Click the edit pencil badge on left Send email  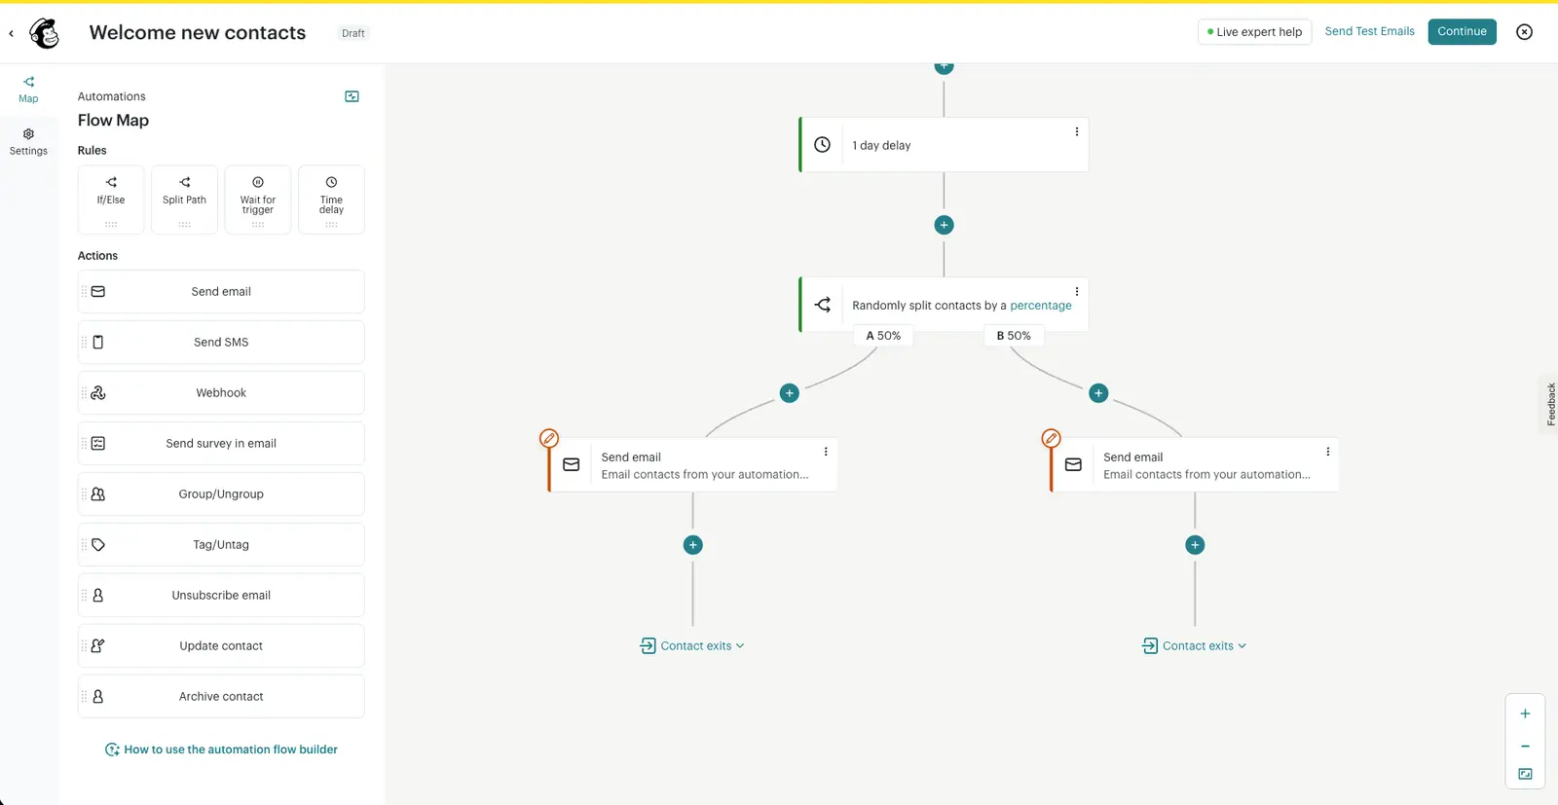549,438
